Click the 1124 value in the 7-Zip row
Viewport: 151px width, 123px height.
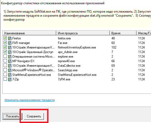point(141,79)
